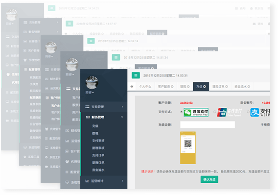The image size is (278, 195).
Task: Open the username dropdown below the avatar
Action: click(x=90, y=93)
